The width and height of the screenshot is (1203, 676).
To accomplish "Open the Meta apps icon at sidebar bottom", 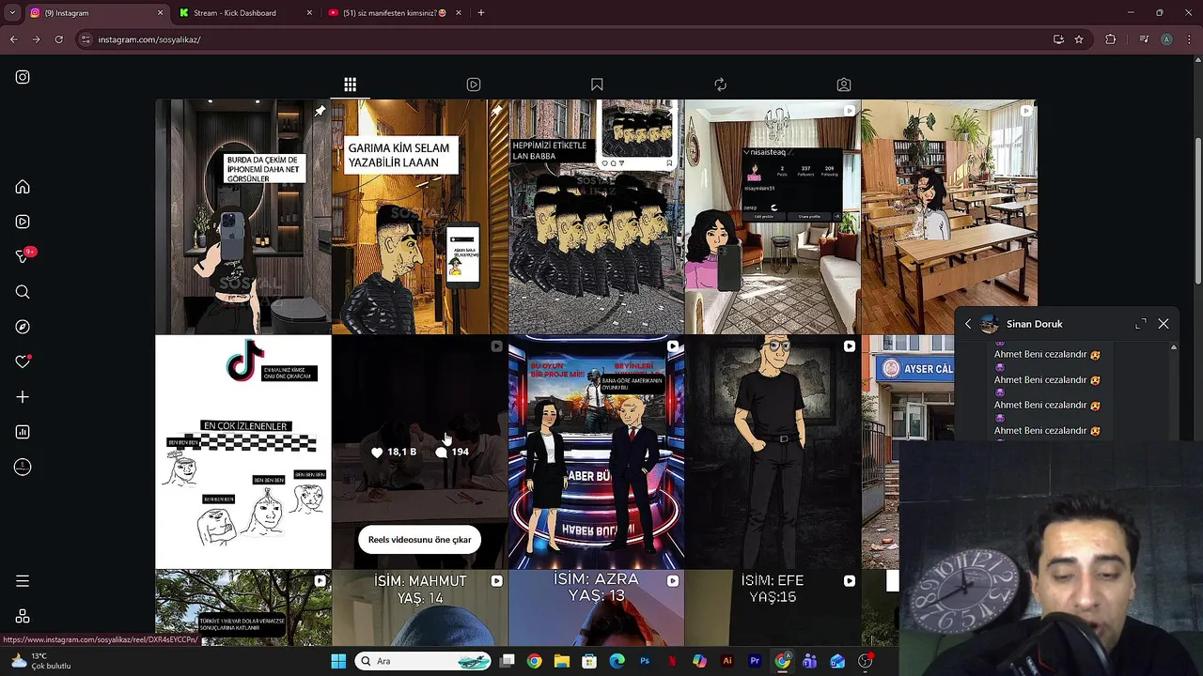I will click(23, 617).
